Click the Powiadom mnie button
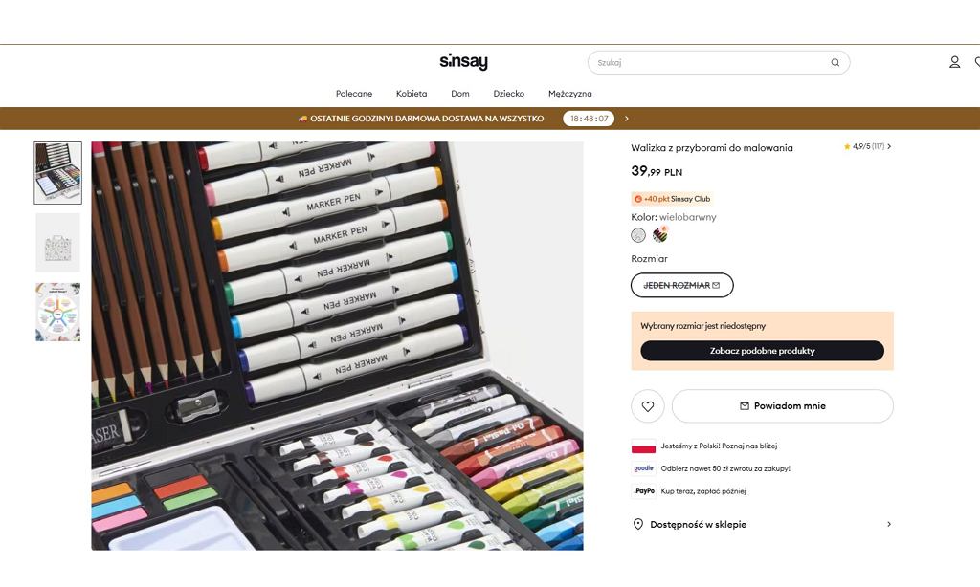Image resolution: width=980 pixels, height=587 pixels. point(783,406)
